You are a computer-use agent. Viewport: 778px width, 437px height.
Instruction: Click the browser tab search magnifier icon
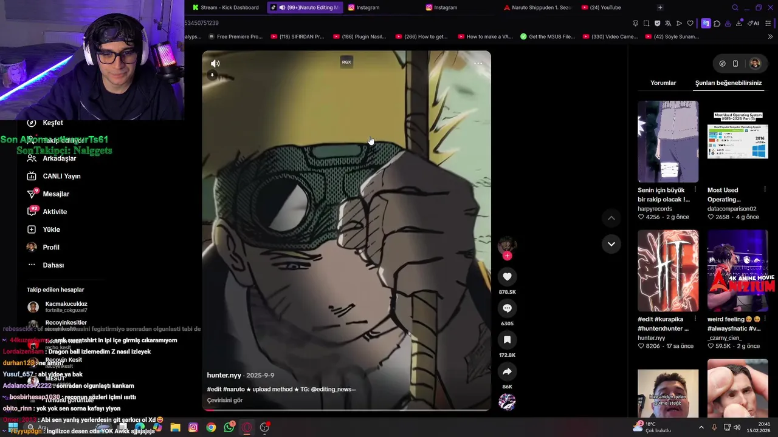coord(735,7)
